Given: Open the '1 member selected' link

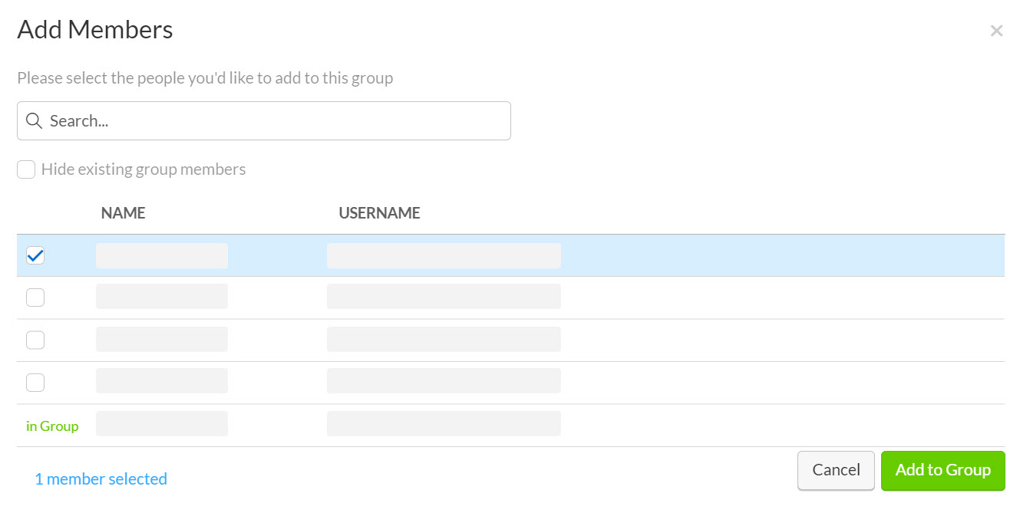Looking at the screenshot, I should [101, 478].
